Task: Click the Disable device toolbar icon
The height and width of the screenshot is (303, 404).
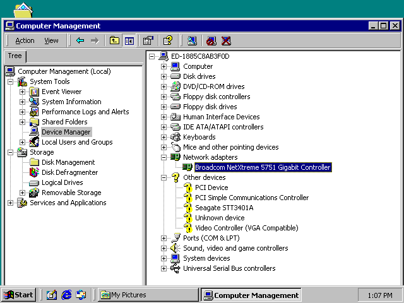Action: click(x=211, y=40)
